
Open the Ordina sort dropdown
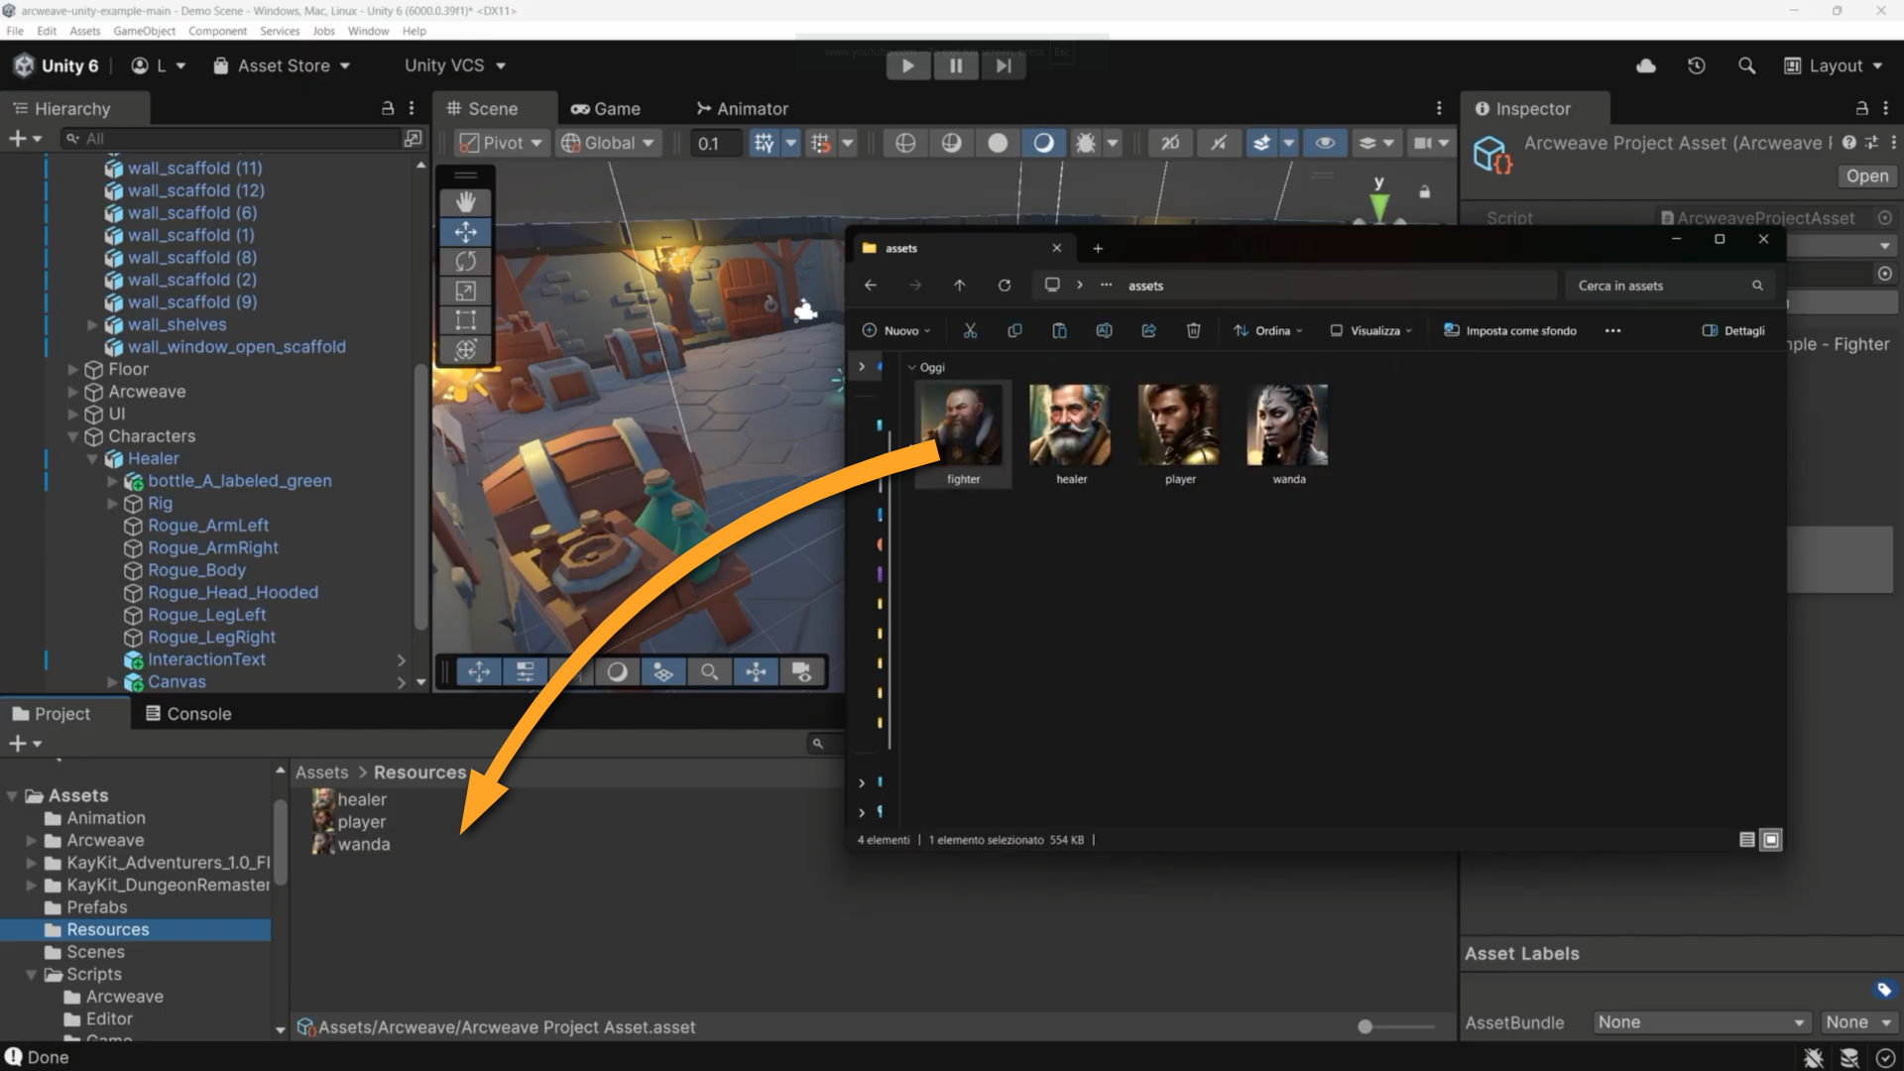(1268, 330)
